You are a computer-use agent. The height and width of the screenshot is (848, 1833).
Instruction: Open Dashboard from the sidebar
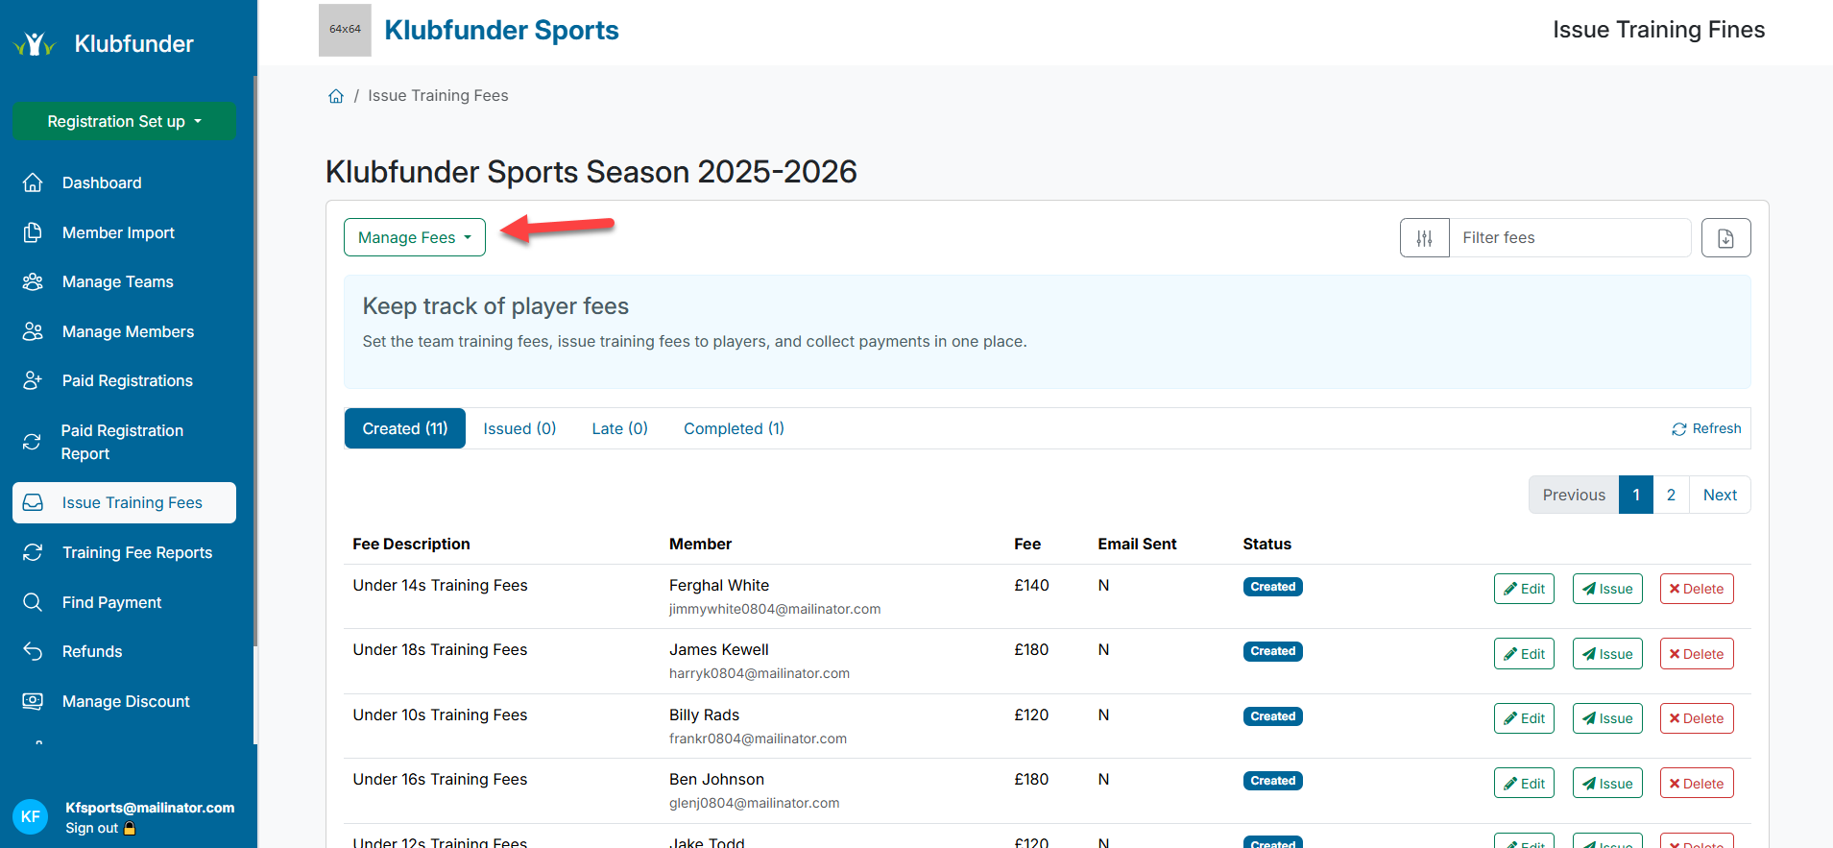tap(102, 182)
